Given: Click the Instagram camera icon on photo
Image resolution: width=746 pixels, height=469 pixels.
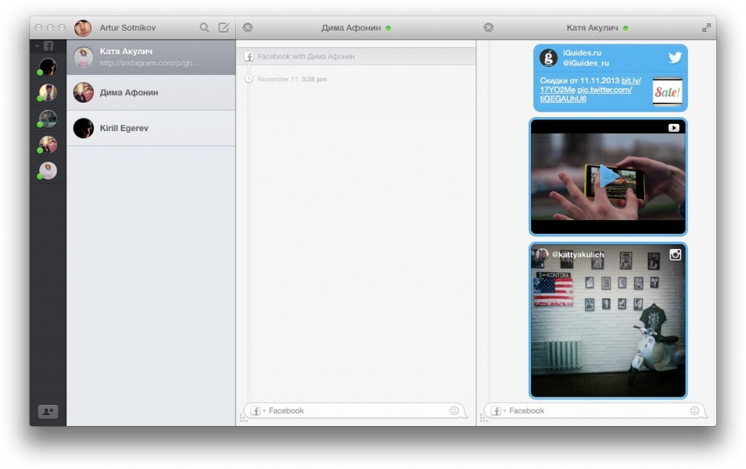Looking at the screenshot, I should pyautogui.click(x=675, y=255).
